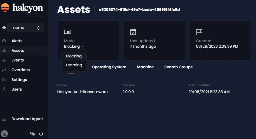Click the power logout icon
This screenshot has width=256, height=139.
(x=41, y=134)
